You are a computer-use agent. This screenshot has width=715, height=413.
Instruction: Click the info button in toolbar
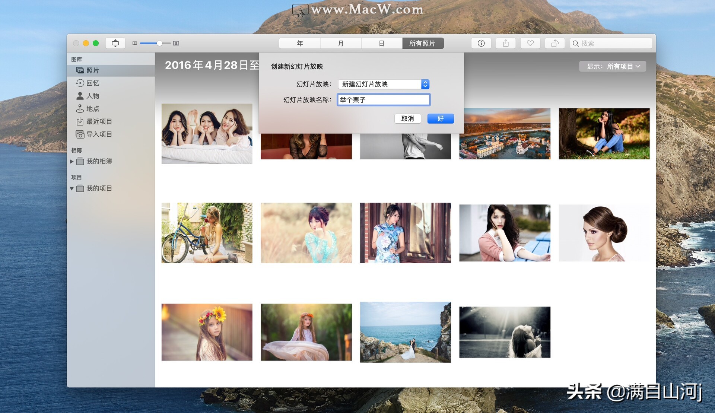click(481, 43)
